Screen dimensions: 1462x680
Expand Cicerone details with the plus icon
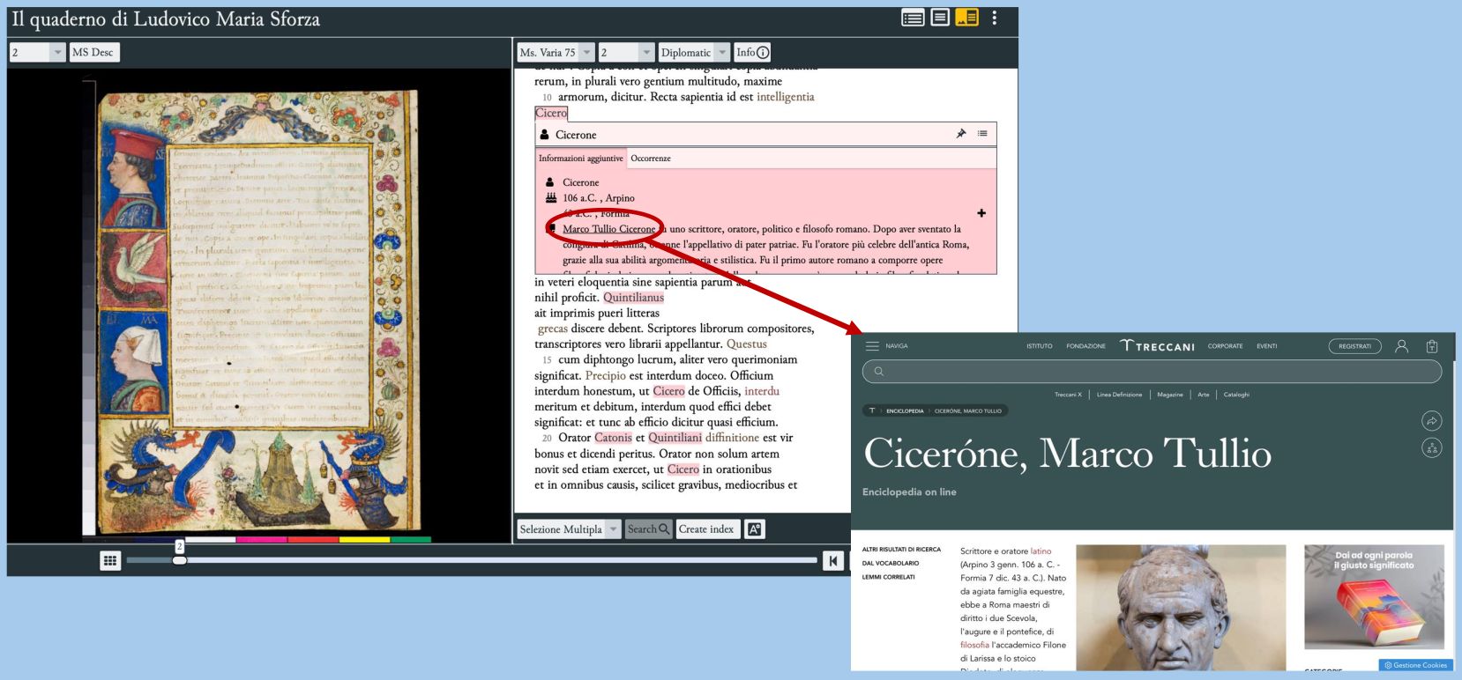(981, 213)
